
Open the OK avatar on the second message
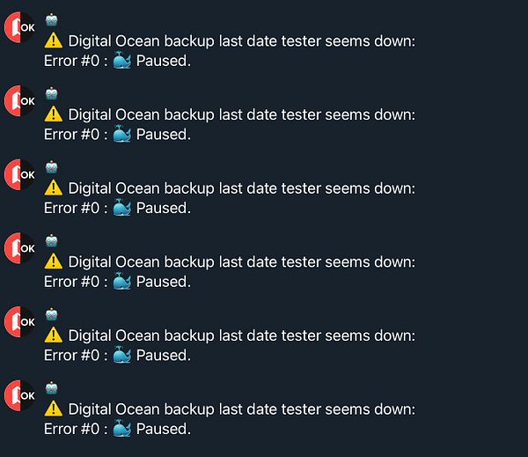click(20, 100)
